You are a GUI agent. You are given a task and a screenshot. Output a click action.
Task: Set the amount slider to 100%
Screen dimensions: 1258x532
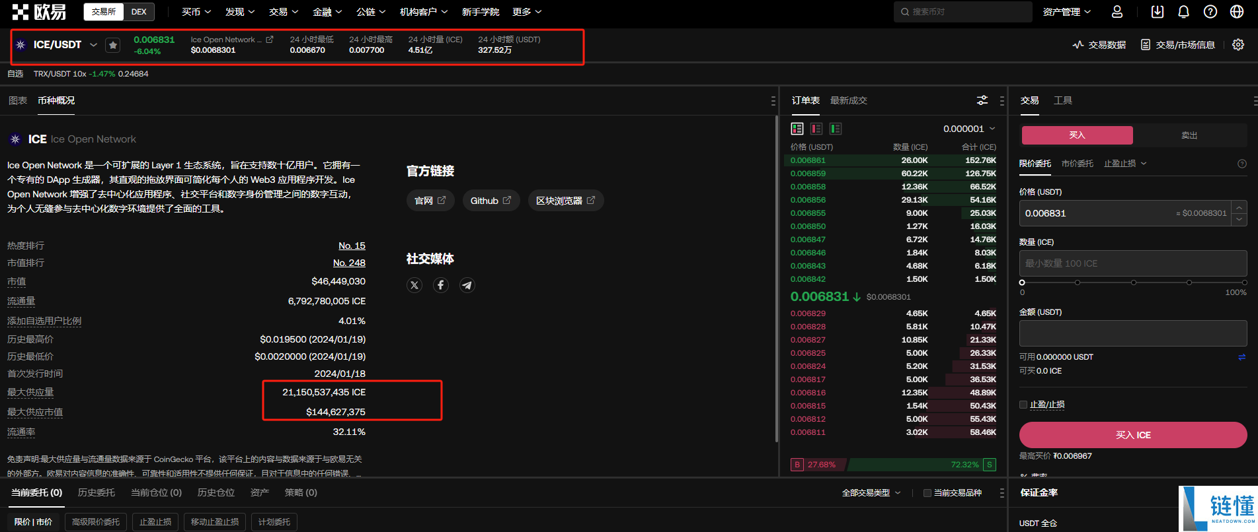point(1244,283)
